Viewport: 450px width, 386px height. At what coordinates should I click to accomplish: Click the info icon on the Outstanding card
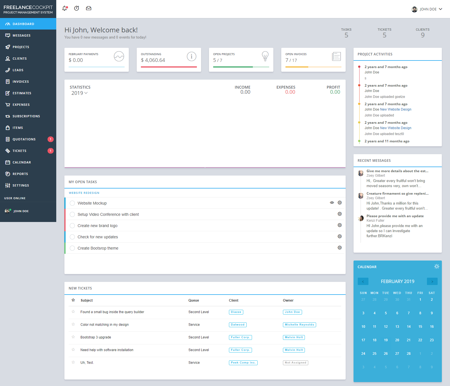(192, 56)
